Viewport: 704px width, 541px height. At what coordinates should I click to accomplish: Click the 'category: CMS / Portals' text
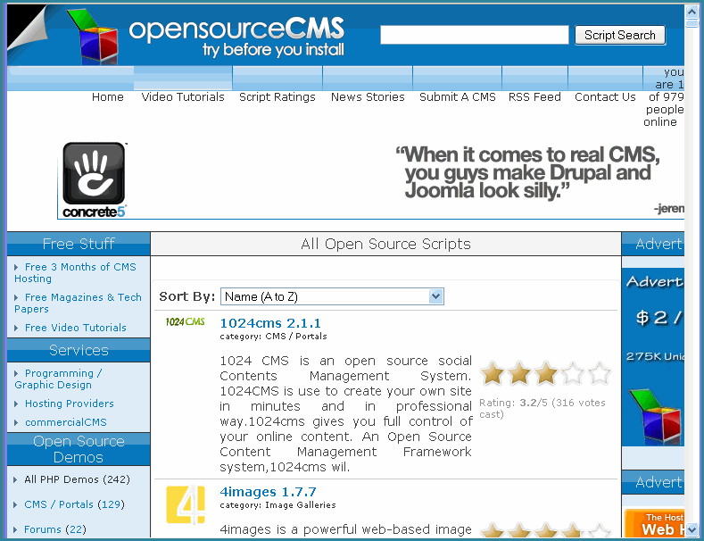(x=273, y=337)
